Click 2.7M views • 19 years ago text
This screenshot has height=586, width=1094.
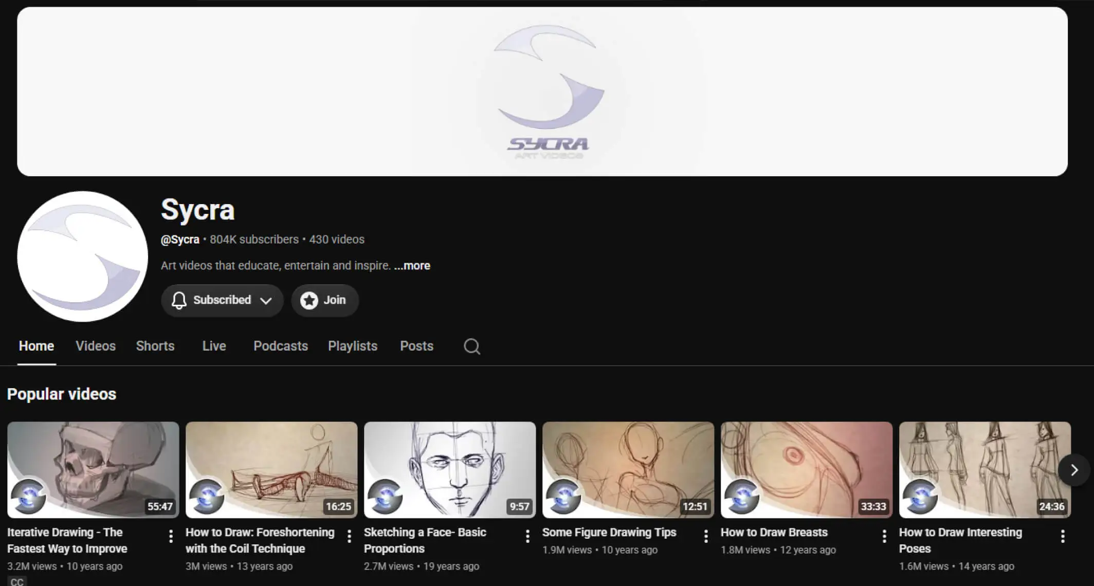[x=422, y=566]
